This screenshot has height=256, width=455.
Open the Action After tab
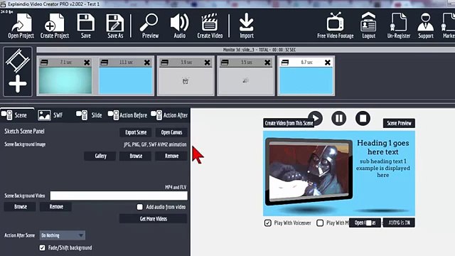(x=169, y=115)
